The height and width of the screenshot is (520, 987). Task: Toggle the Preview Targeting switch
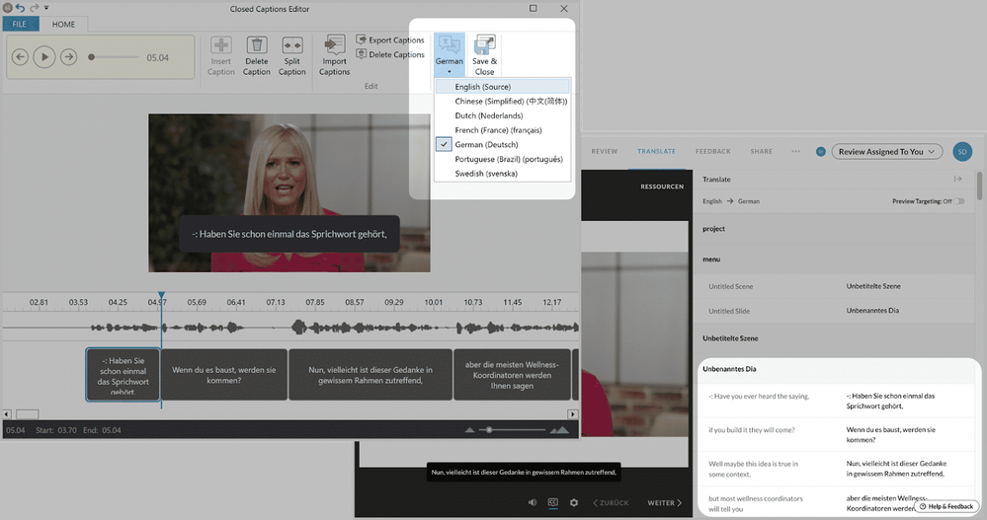pyautogui.click(x=958, y=201)
